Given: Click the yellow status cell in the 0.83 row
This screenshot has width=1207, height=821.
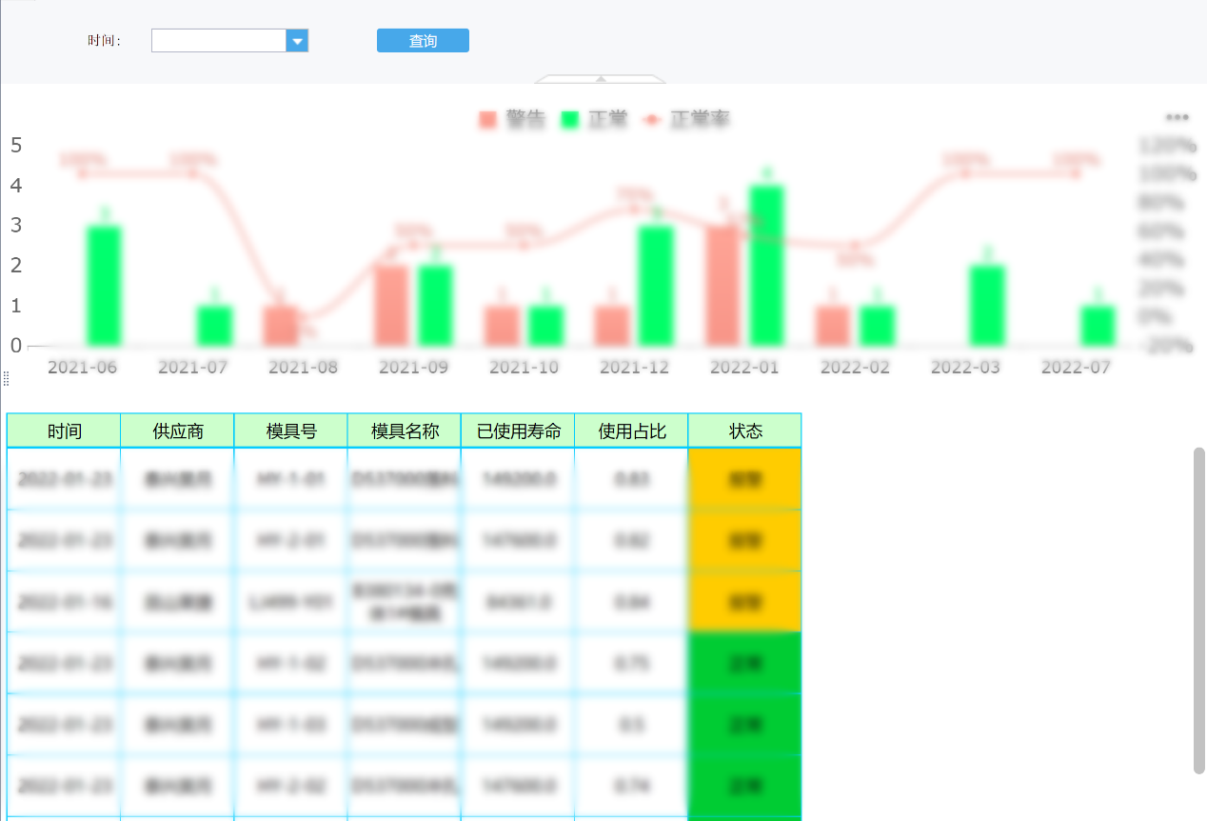Looking at the screenshot, I should tap(745, 479).
